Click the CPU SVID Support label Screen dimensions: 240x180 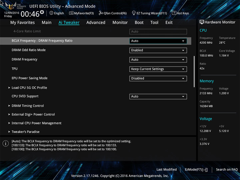click(x=25, y=96)
